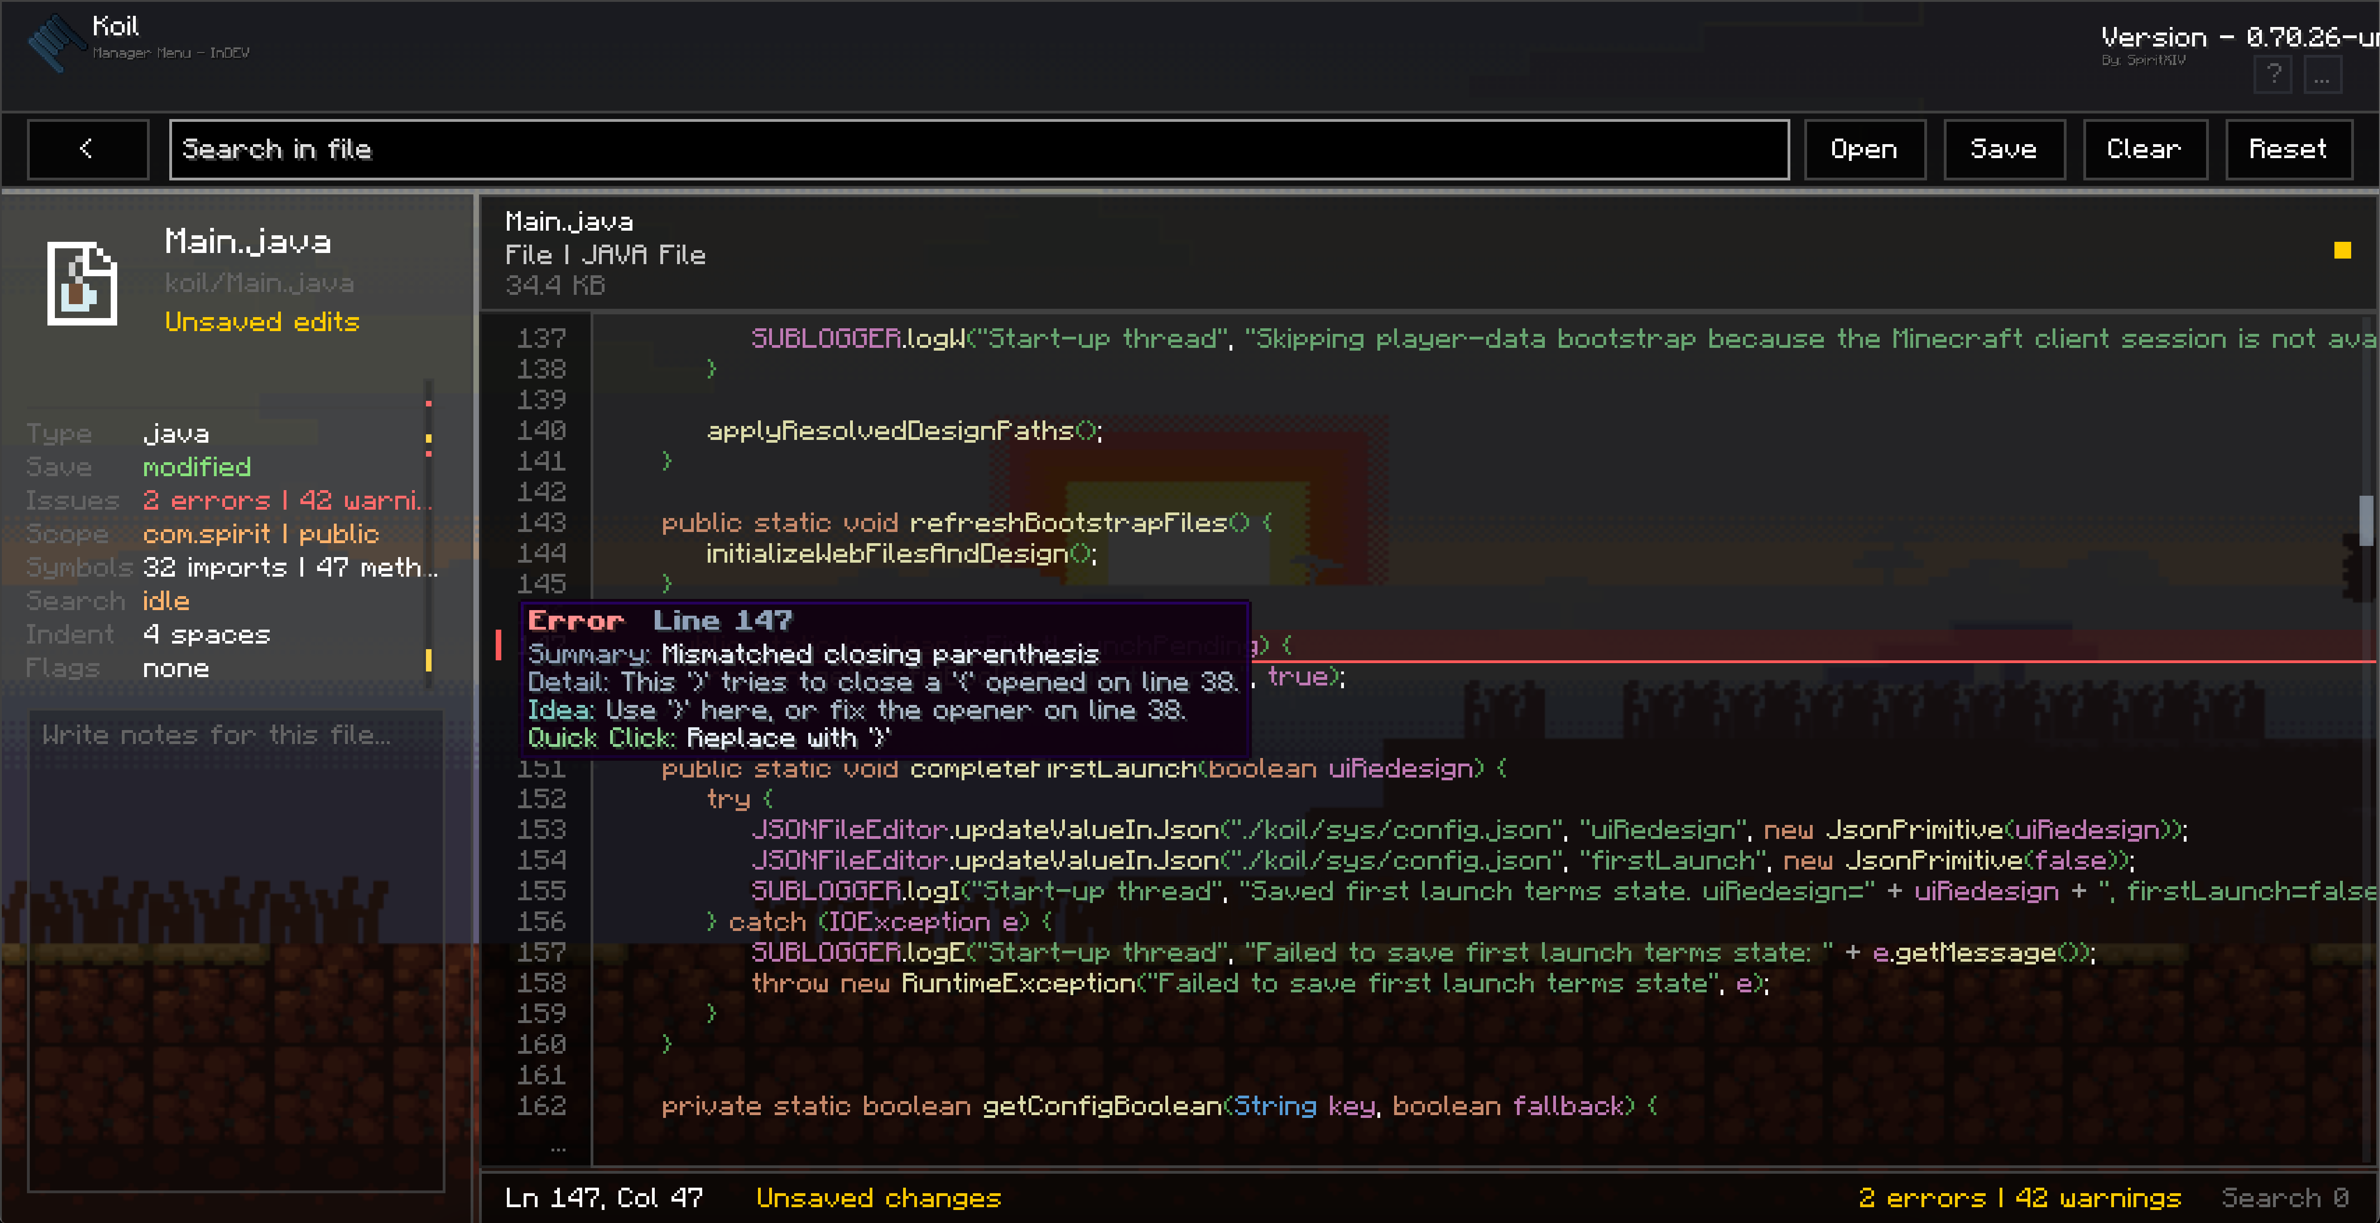2380x1223 pixels.
Task: Click the "getConfigBoolean" method declaration line
Action: pyautogui.click(x=1159, y=1106)
